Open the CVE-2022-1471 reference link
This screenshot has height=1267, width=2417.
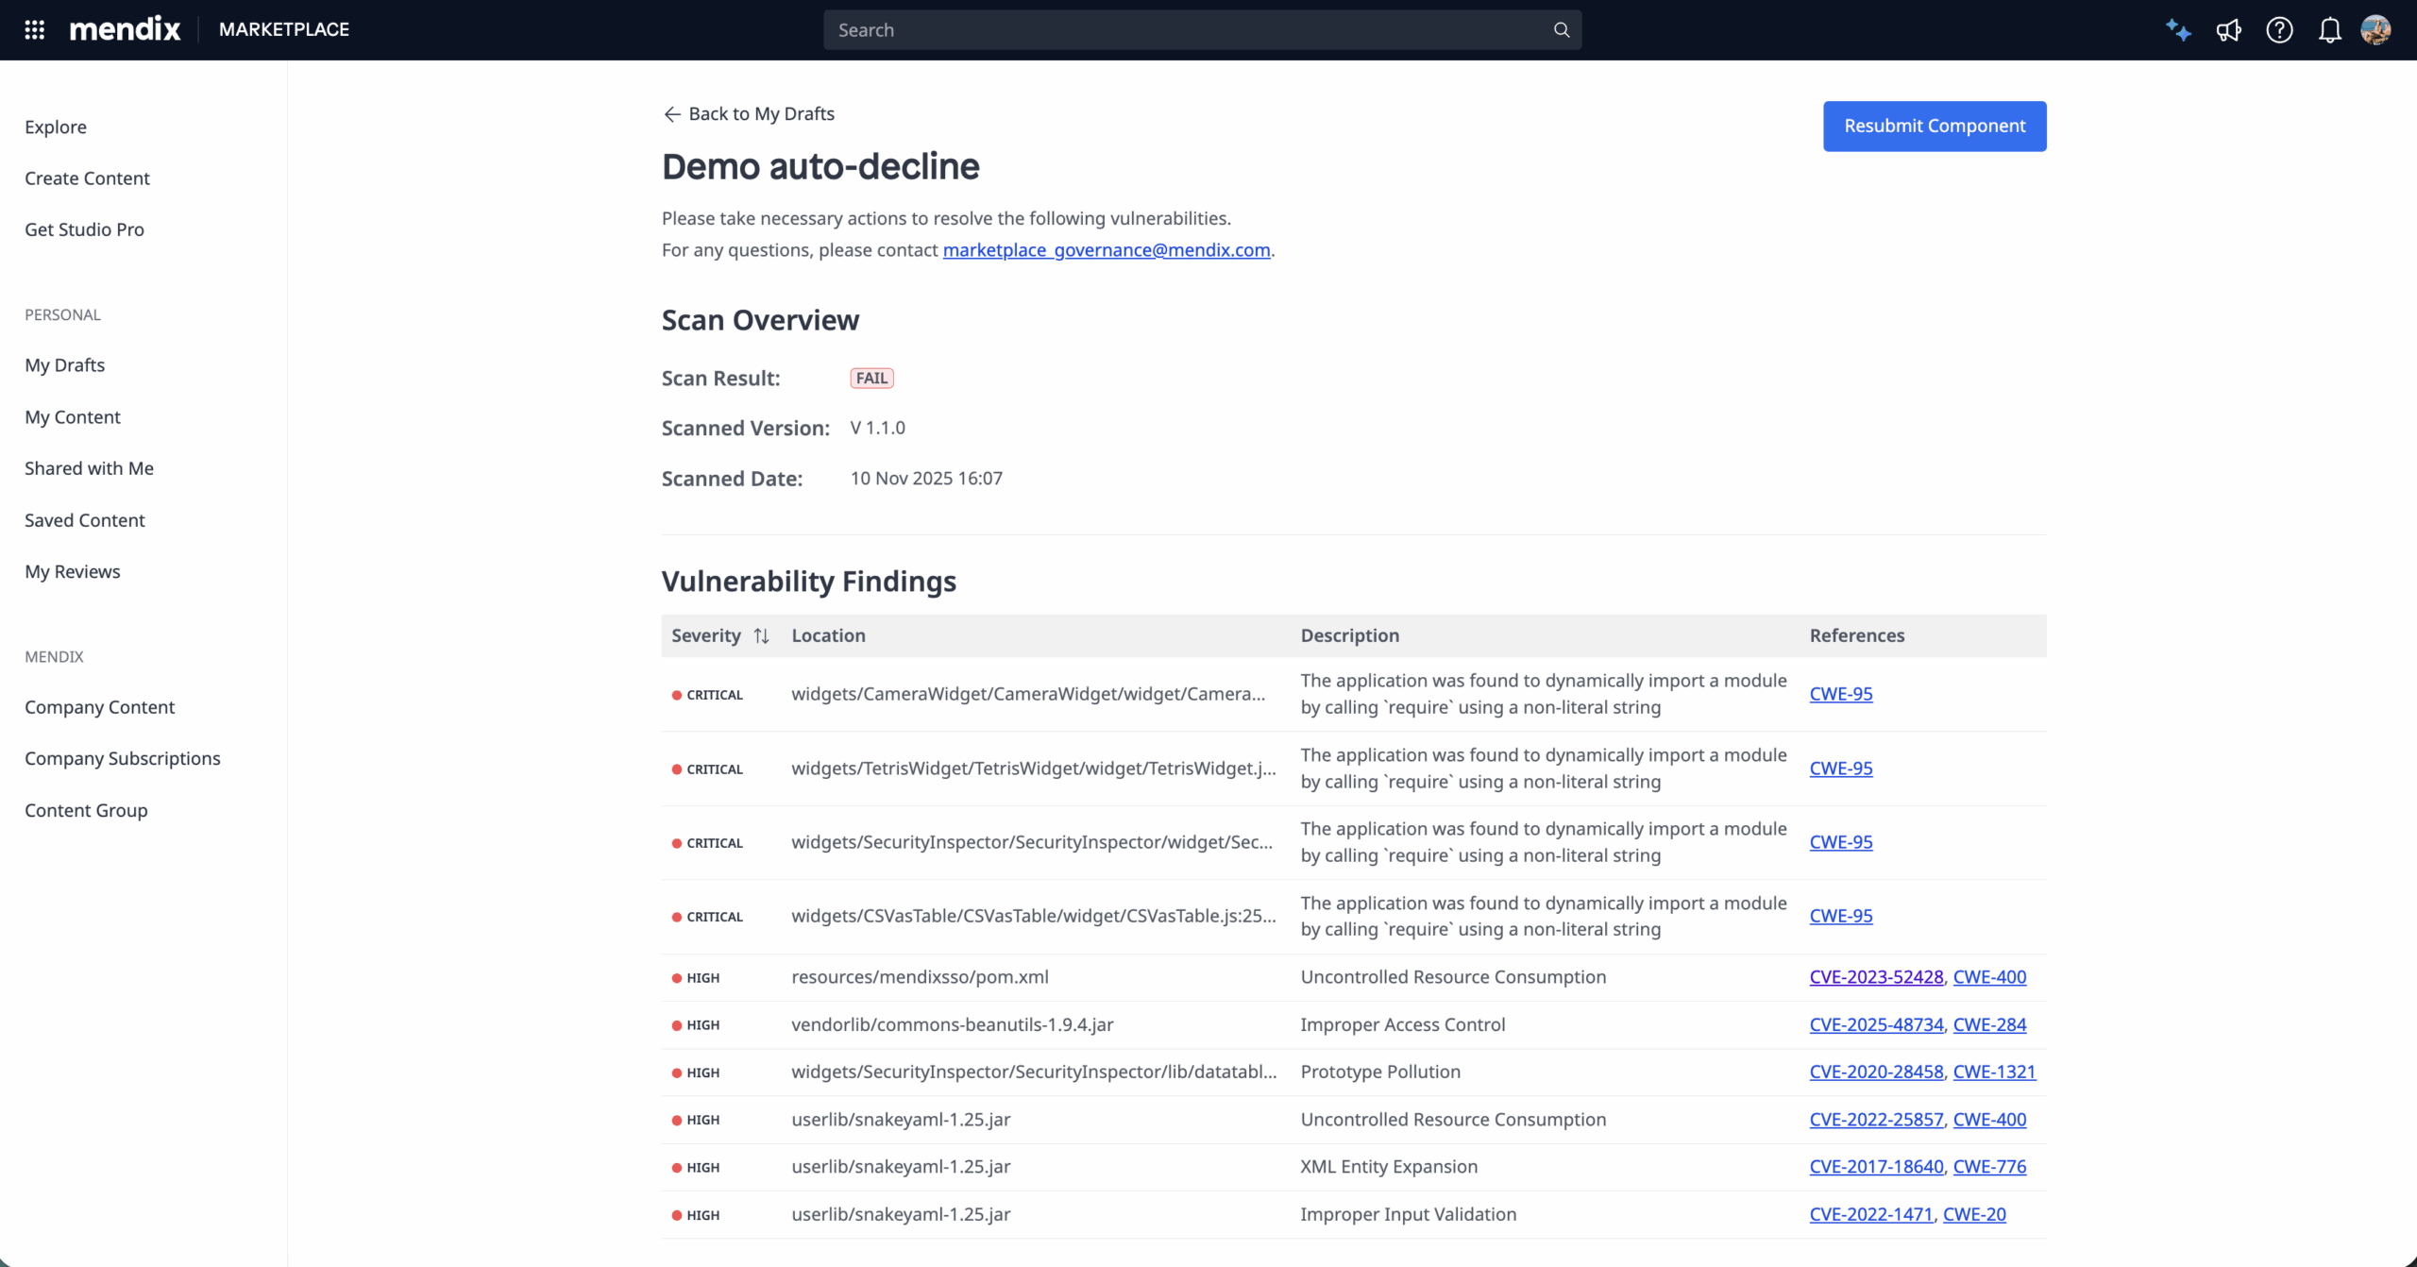point(1870,1214)
